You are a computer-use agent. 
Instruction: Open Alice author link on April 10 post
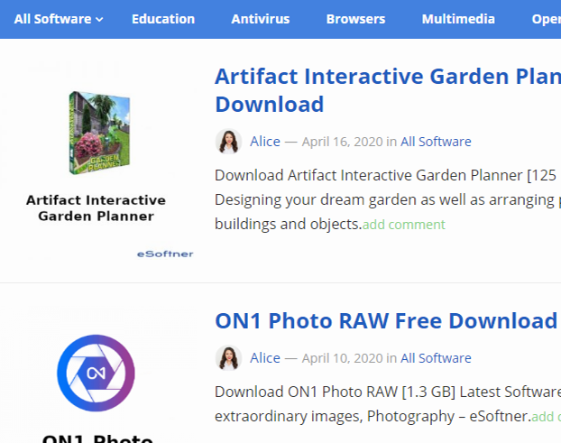pyautogui.click(x=265, y=358)
